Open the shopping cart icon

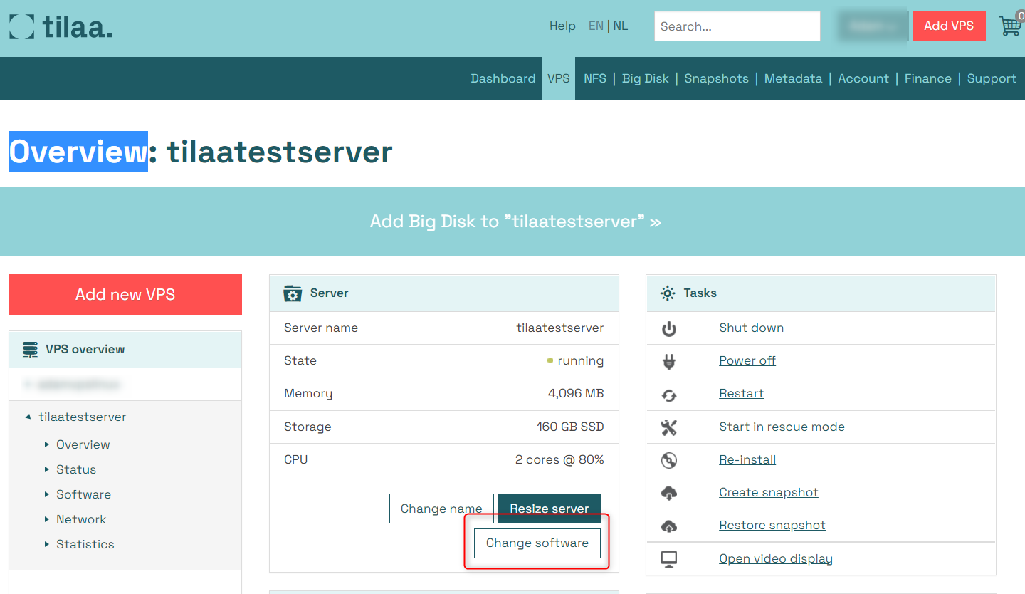point(1010,26)
